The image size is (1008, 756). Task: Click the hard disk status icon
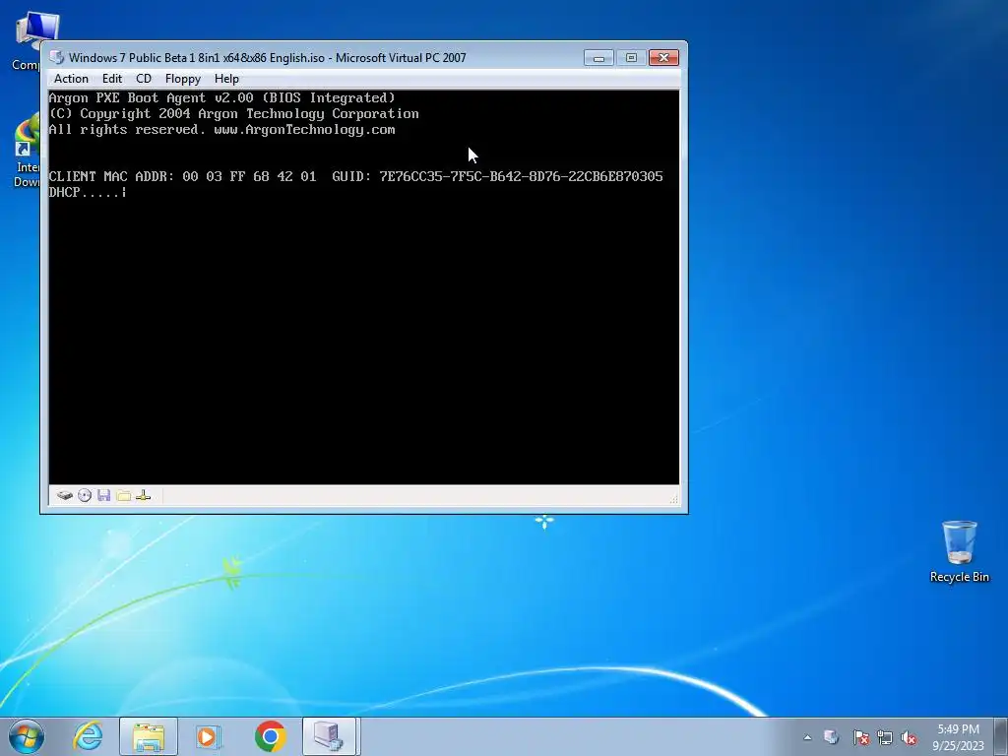[x=64, y=496]
